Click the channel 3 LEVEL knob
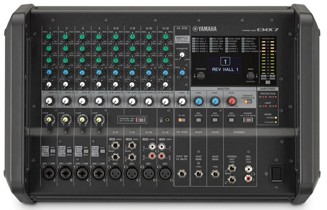Image resolution: width=327 pixels, height=210 pixels. [x=82, y=101]
